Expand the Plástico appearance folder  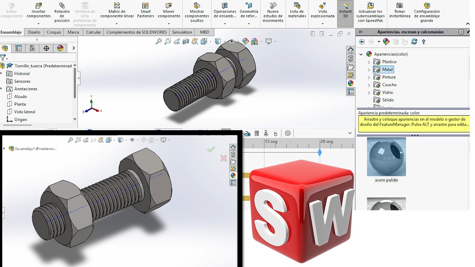coord(369,62)
